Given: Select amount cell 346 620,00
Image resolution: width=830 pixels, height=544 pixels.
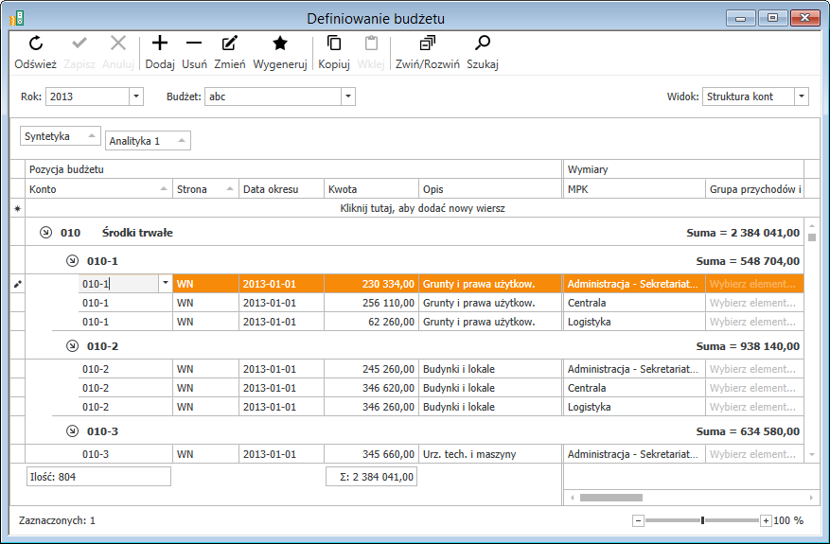Looking at the screenshot, I should pyautogui.click(x=372, y=388).
